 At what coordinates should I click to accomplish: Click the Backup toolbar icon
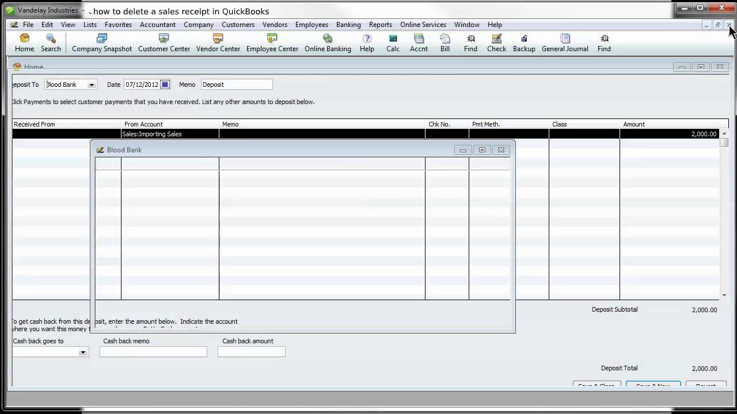(524, 43)
